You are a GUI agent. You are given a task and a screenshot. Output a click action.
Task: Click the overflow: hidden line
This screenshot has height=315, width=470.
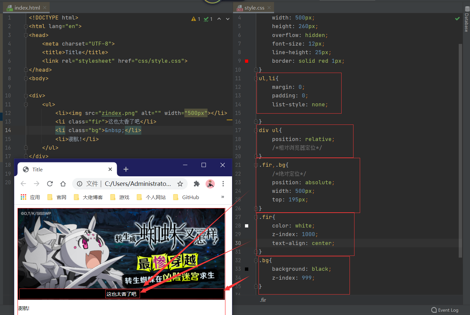(300, 35)
